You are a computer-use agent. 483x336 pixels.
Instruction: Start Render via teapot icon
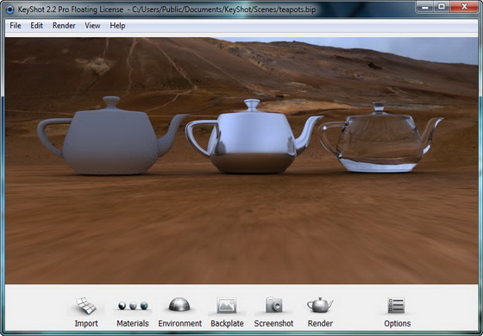tap(320, 305)
